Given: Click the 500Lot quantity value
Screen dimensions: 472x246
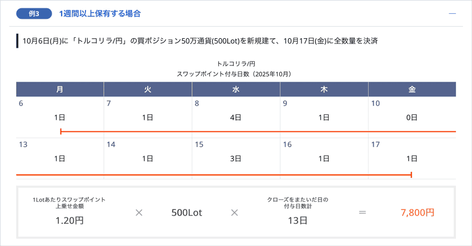Looking at the screenshot, I should coord(187,213).
